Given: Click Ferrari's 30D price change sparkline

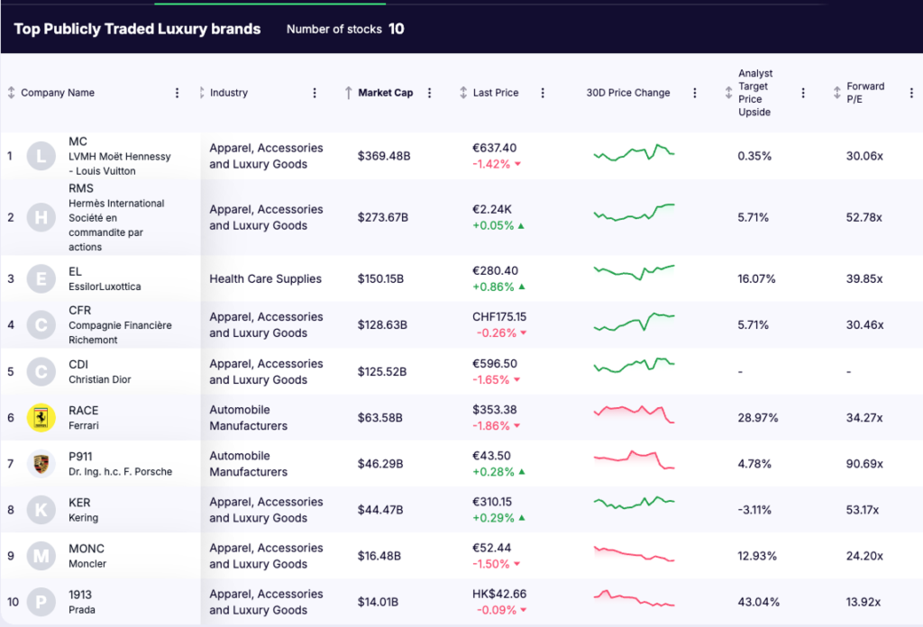Looking at the screenshot, I should pos(631,417).
